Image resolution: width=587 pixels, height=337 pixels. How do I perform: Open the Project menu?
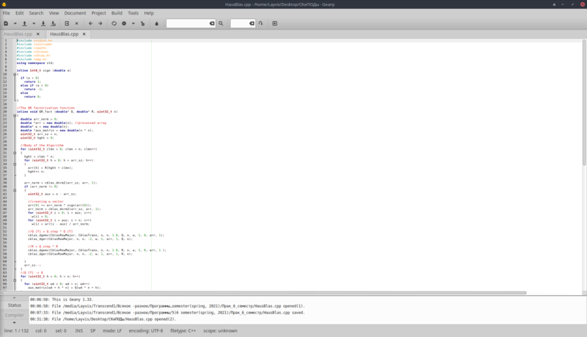pos(98,12)
